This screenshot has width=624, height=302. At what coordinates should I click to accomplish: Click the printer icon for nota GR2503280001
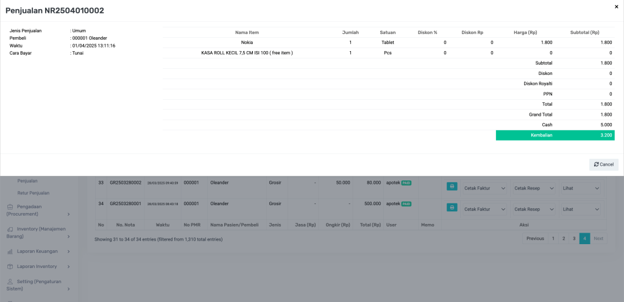coord(452,207)
